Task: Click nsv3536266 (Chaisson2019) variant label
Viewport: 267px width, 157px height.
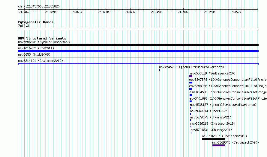Action: 213,124
